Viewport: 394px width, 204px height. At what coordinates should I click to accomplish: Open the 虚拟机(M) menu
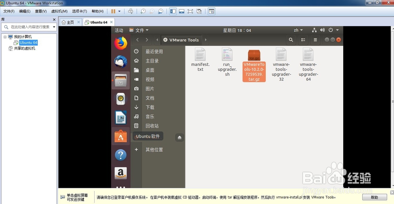pyautogui.click(x=59, y=11)
